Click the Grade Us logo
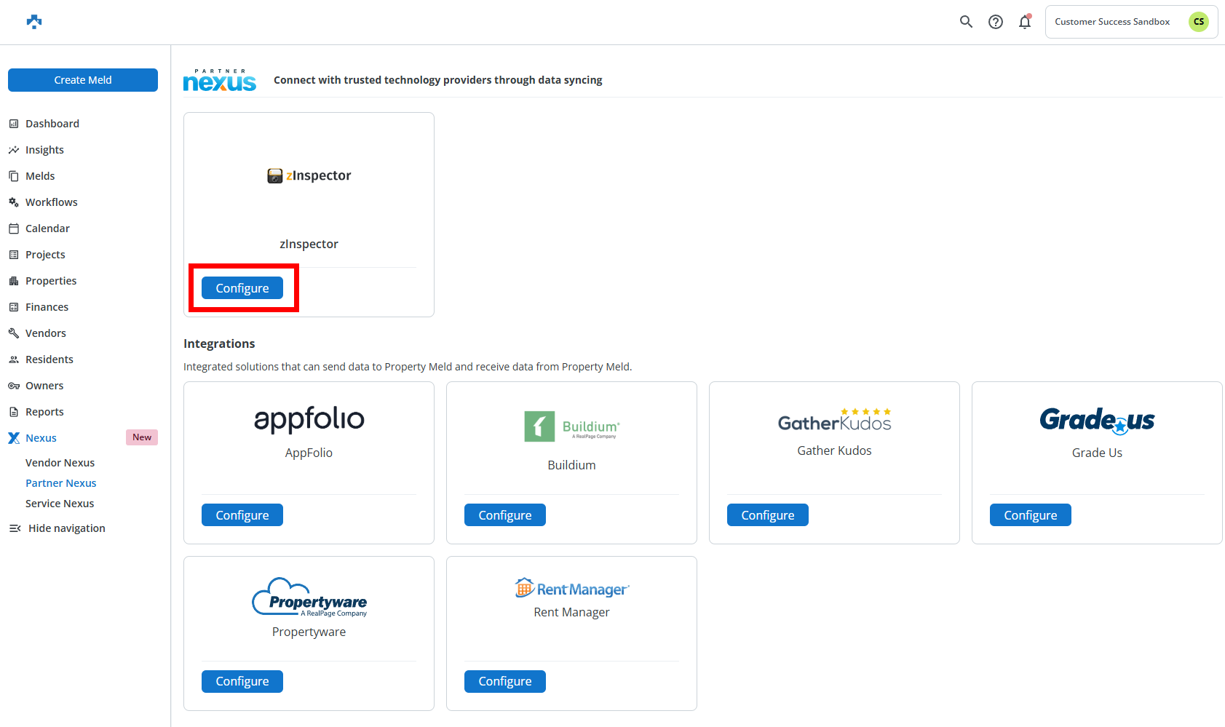Screen dimensions: 1225x727 (x=1097, y=420)
